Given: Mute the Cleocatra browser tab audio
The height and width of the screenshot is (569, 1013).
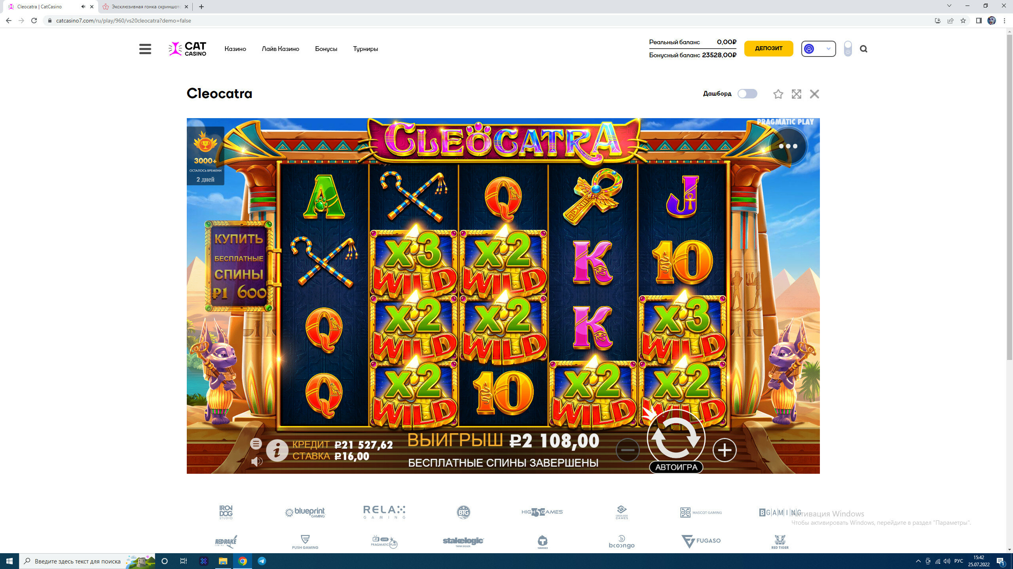Looking at the screenshot, I should coord(83,7).
